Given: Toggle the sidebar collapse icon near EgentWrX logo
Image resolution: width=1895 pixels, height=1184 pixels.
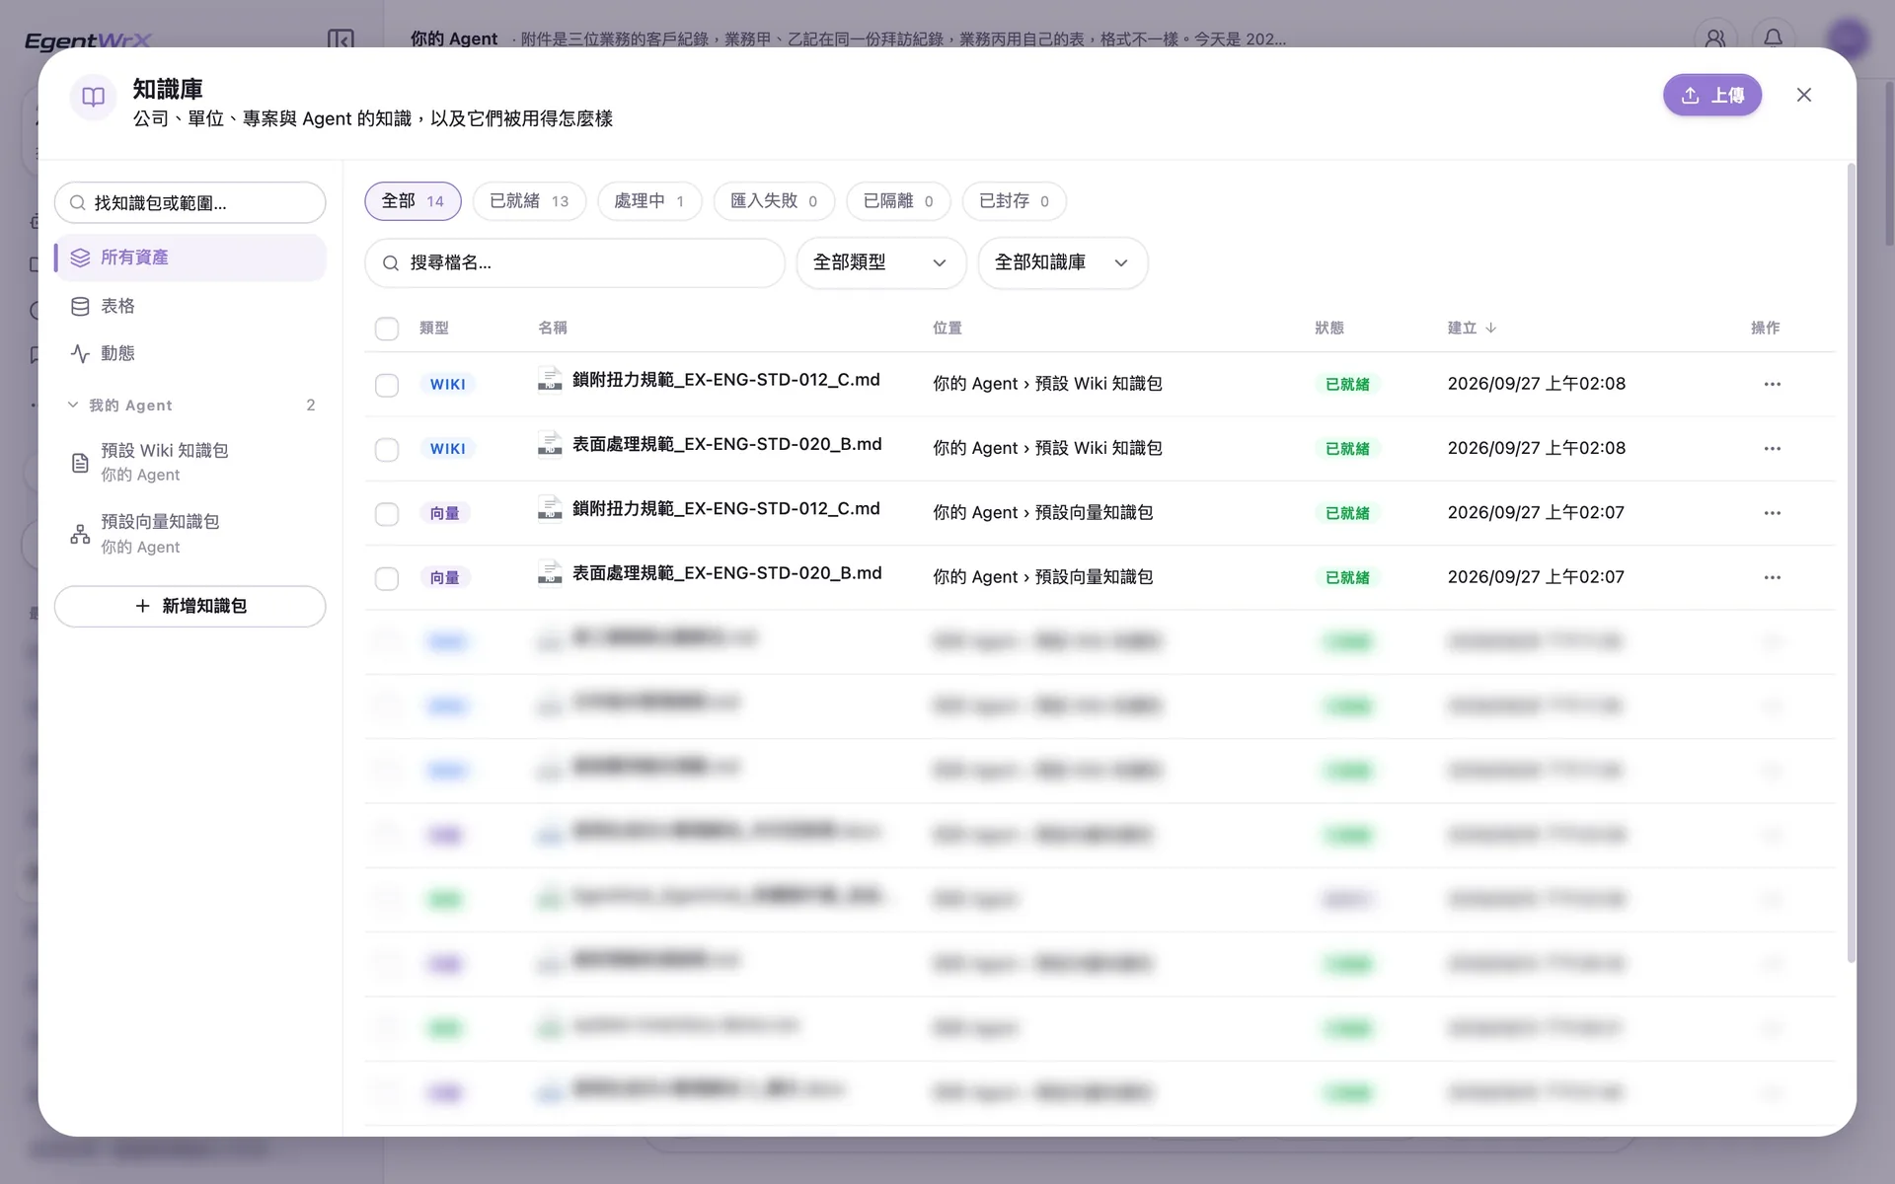Looking at the screenshot, I should (341, 39).
